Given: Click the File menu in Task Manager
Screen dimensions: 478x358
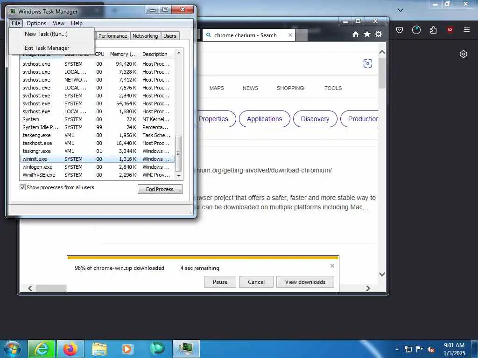Looking at the screenshot, I should [16, 23].
